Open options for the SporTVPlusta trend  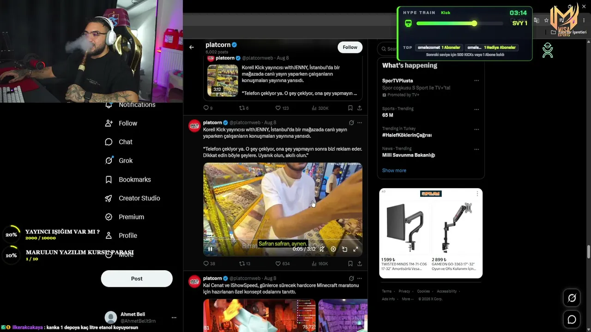click(476, 81)
